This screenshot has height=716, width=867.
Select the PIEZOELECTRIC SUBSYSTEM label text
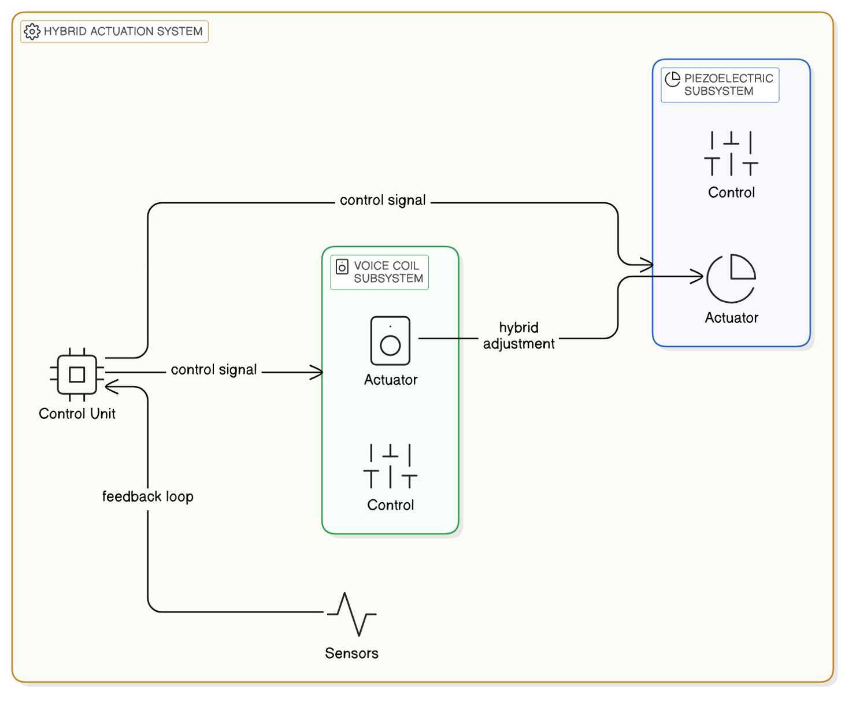[728, 85]
